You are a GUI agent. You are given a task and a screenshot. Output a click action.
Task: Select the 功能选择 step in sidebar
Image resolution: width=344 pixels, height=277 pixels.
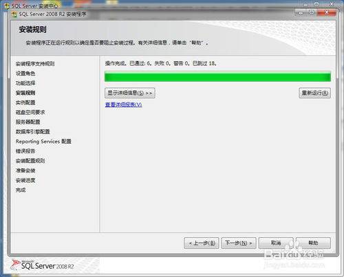[x=25, y=83]
